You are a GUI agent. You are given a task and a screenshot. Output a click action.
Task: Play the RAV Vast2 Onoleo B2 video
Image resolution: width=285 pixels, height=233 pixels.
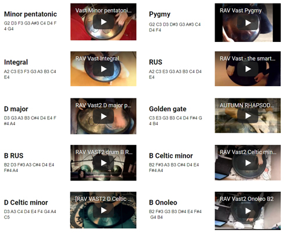(248, 211)
